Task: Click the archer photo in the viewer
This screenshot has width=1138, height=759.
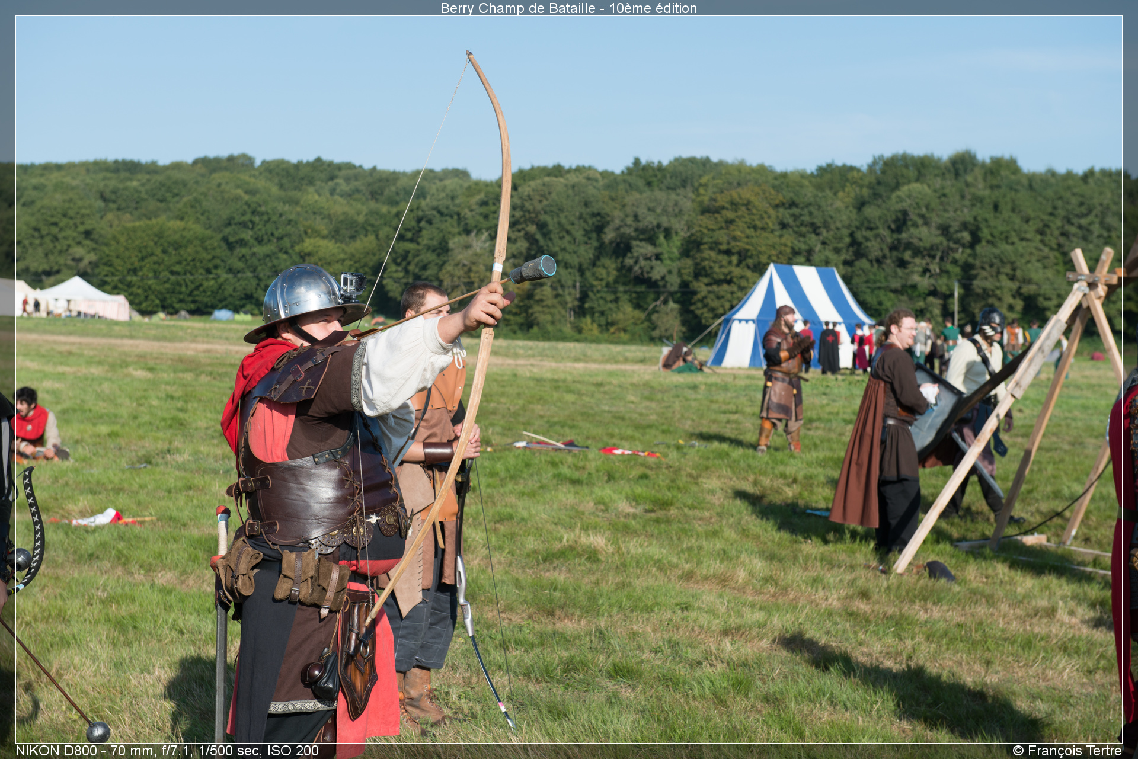Action: pyautogui.click(x=569, y=379)
